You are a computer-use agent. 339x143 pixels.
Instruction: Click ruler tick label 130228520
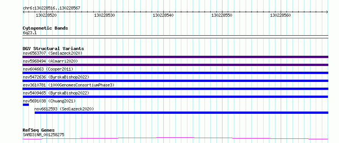pyautogui.click(x=46, y=15)
